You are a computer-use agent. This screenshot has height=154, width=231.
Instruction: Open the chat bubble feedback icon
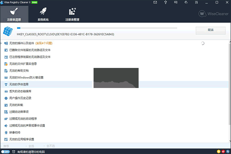coord(176,2)
